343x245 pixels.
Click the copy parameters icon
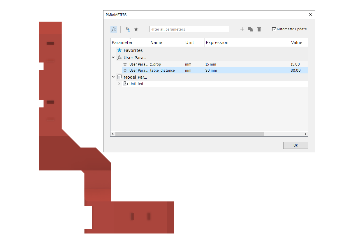pos(250,29)
